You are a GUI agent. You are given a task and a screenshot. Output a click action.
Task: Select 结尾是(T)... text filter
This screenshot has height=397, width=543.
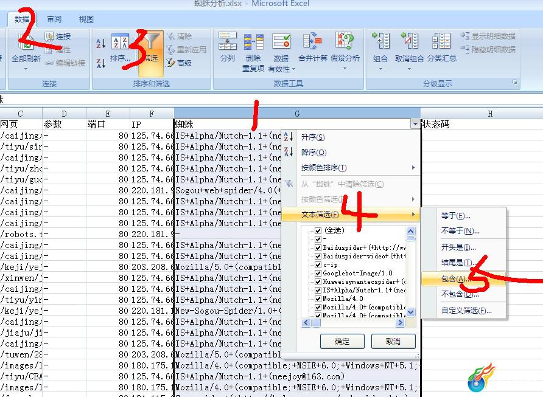[458, 263]
